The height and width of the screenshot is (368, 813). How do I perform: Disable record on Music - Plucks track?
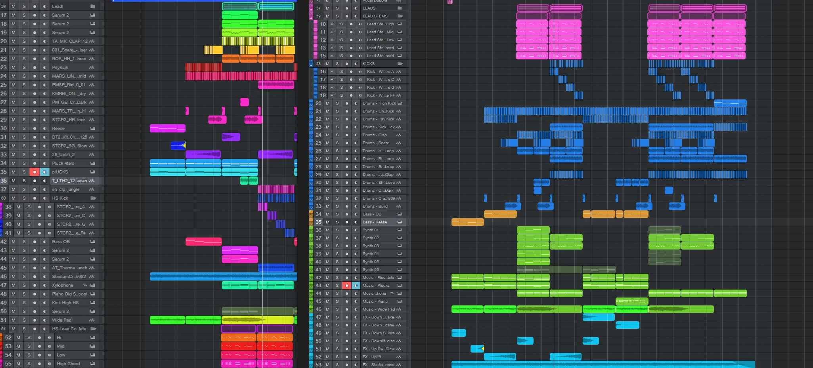pyautogui.click(x=346, y=286)
